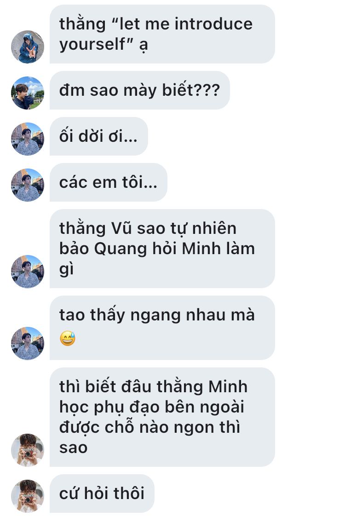
Task: Tap the sweat-smile emoji in the message
Action: 68,338
